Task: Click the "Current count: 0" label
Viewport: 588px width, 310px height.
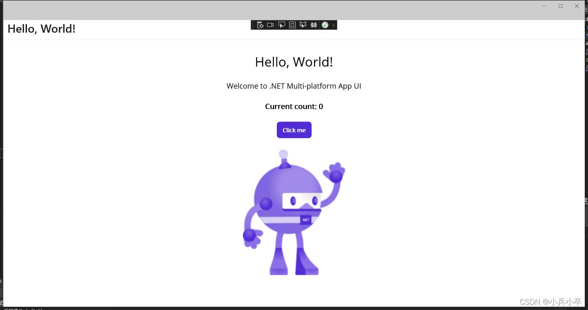Action: [x=294, y=107]
